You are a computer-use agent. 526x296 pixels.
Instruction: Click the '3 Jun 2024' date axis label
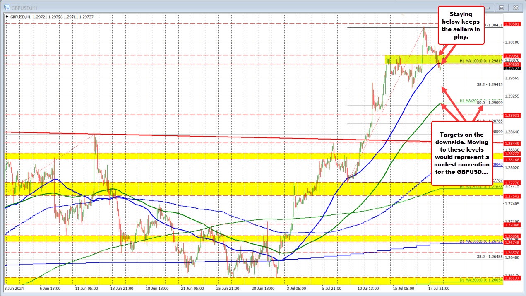coord(13,288)
